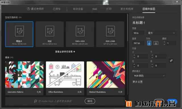
Task: Adjust the top bleed stepper arrows
Action: tap(134, 56)
